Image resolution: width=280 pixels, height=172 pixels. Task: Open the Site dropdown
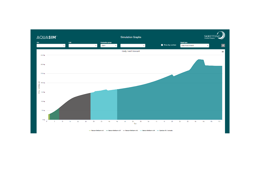pyautogui.click(x=51, y=46)
